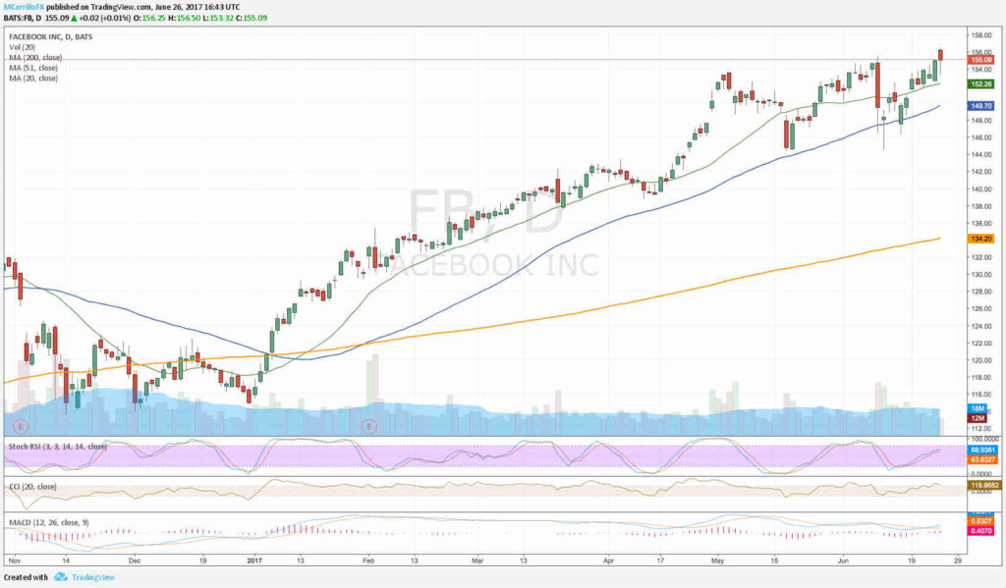Click the +0.02 (+0.01%) change text

pos(104,18)
